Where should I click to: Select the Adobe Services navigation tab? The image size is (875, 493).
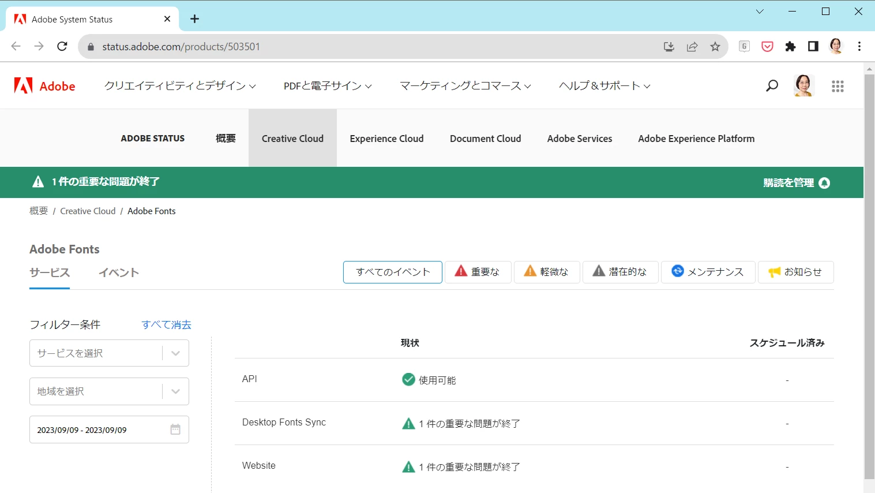580,139
